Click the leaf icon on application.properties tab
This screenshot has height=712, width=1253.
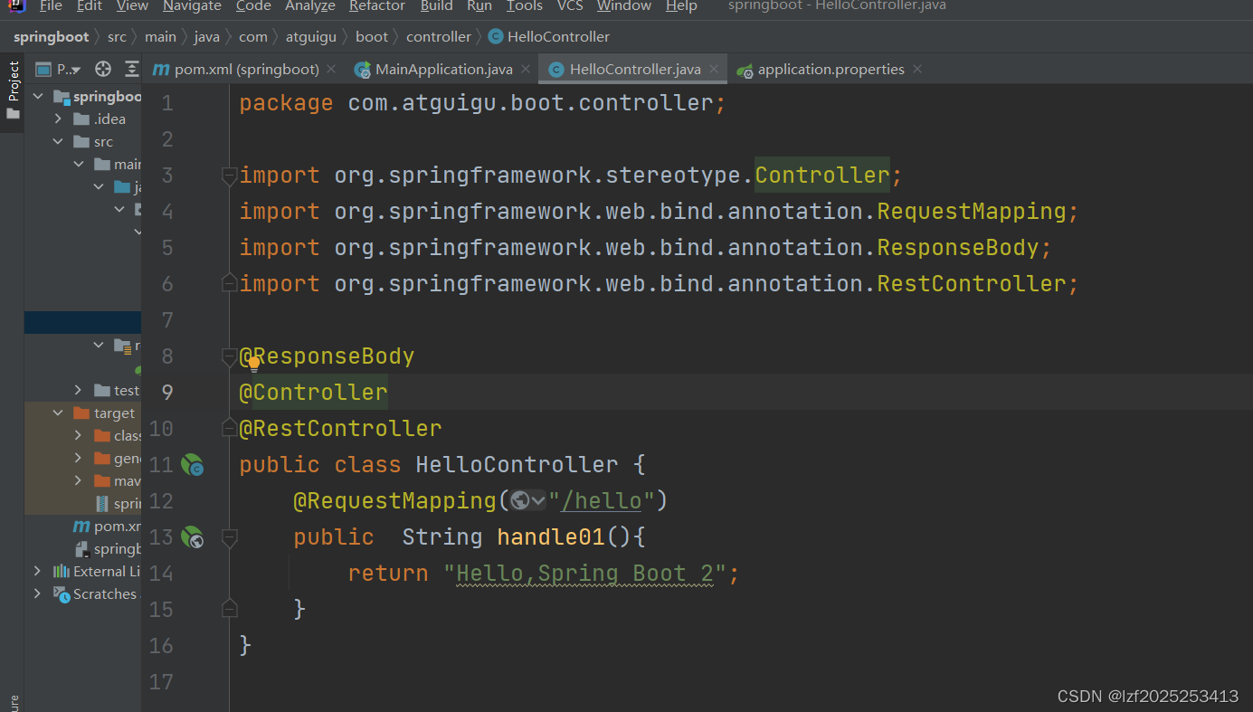tap(745, 69)
